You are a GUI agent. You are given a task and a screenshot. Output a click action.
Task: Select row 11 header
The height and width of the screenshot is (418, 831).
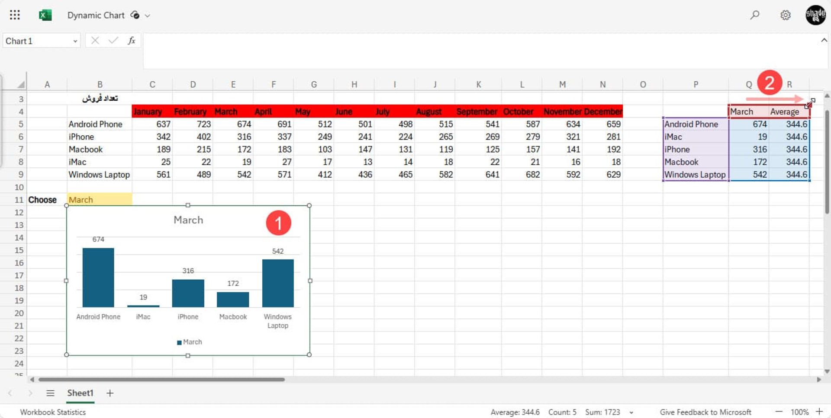[19, 200]
